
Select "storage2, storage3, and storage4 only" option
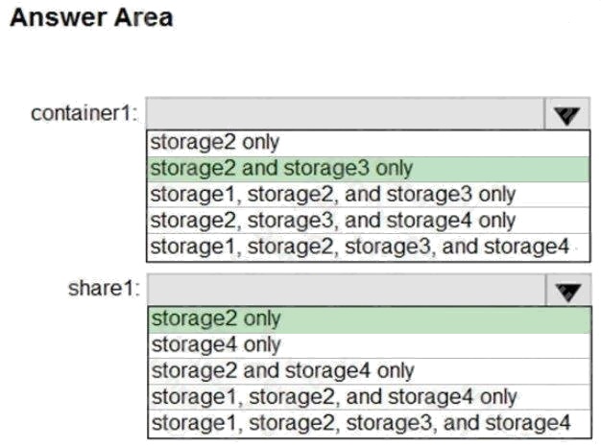coord(367,221)
